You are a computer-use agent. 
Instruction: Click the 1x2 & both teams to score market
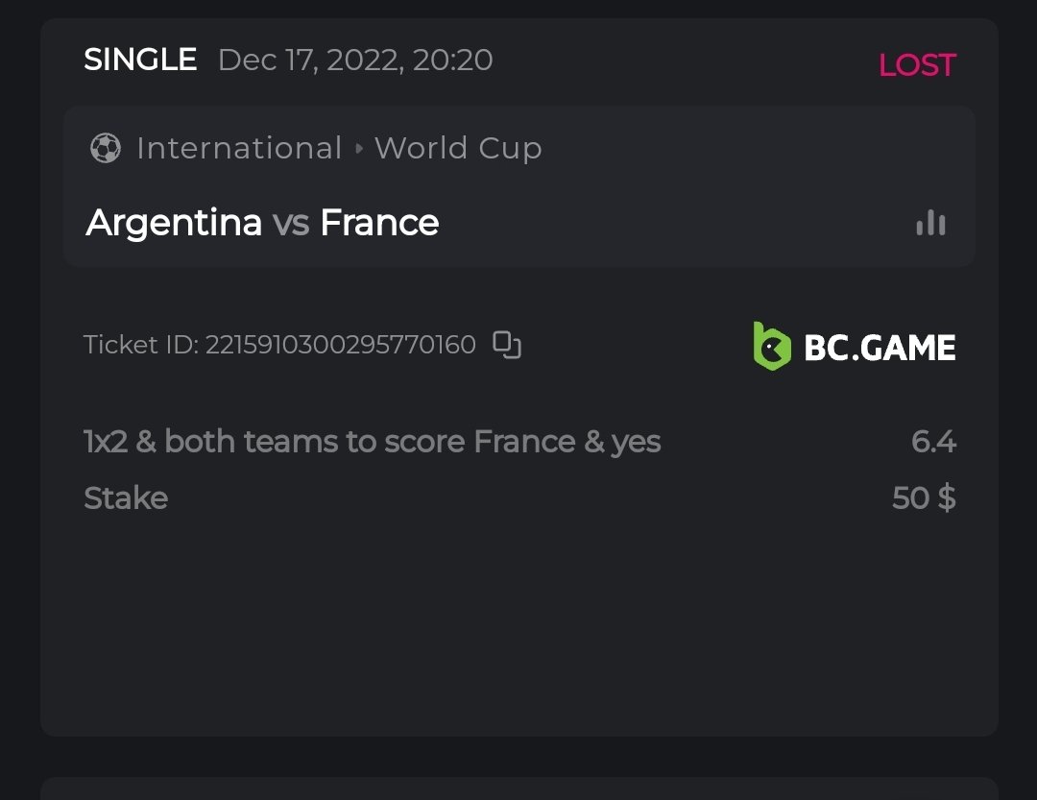tap(372, 442)
